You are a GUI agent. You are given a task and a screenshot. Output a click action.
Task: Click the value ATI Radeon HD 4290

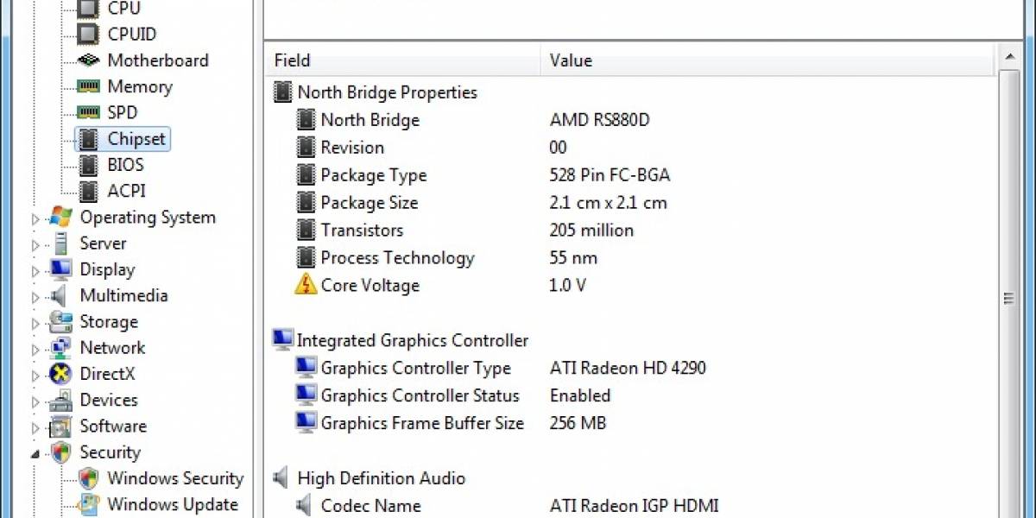coord(628,368)
